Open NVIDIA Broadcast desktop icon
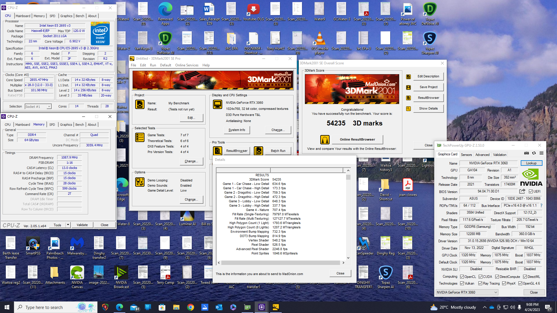557x313 pixels. (121, 277)
